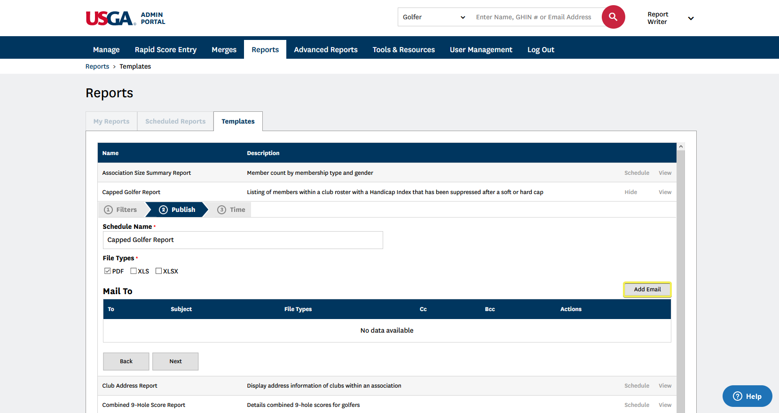Open the Golfer search type dropdown
Screen dimensions: 779x413
[x=433, y=17]
